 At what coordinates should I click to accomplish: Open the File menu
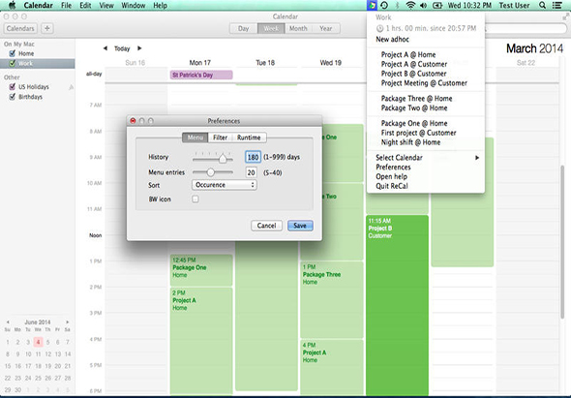click(66, 5)
